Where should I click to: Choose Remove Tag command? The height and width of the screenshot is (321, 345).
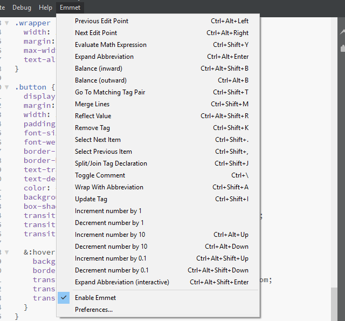[92, 128]
